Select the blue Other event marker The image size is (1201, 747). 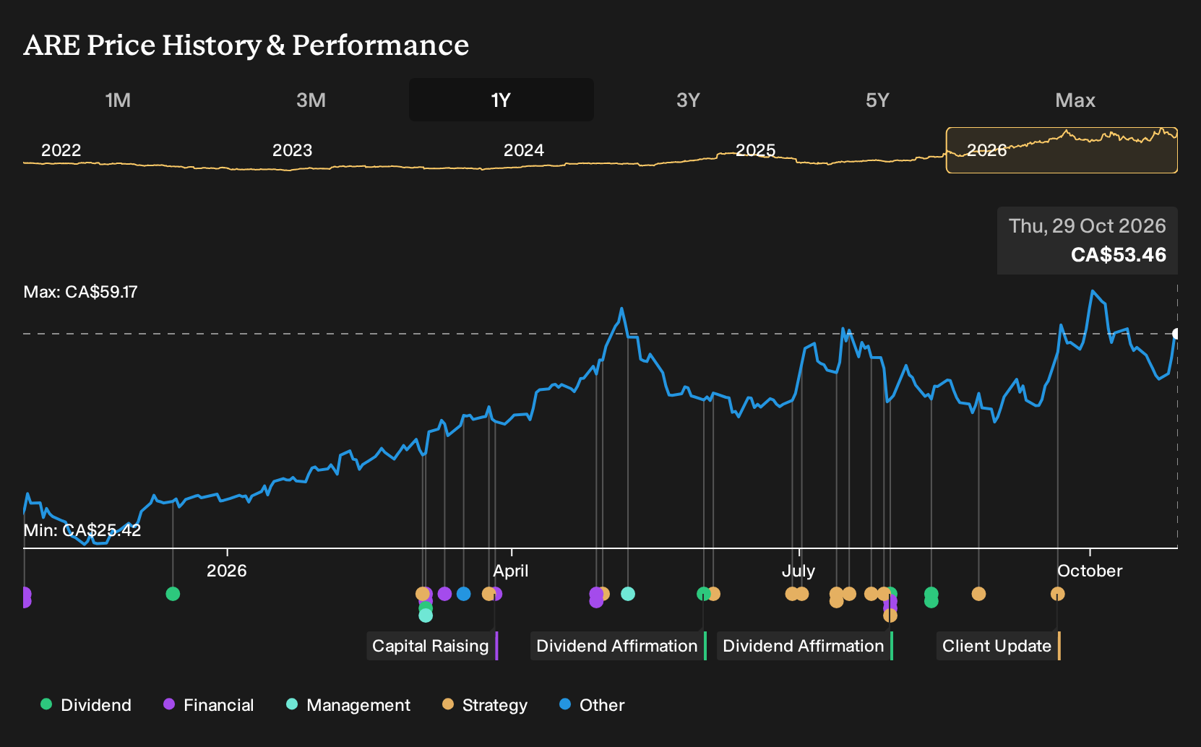(464, 594)
